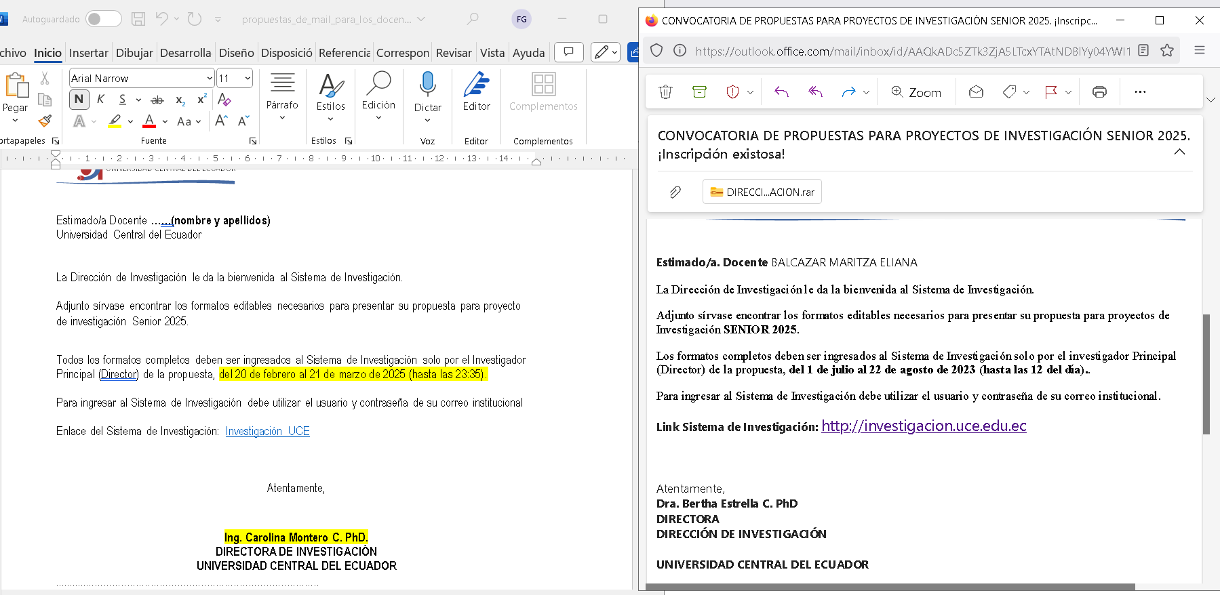This screenshot has height=595, width=1220.
Task: Open the DIRECCI...ACION.rar attachment
Action: tap(762, 192)
